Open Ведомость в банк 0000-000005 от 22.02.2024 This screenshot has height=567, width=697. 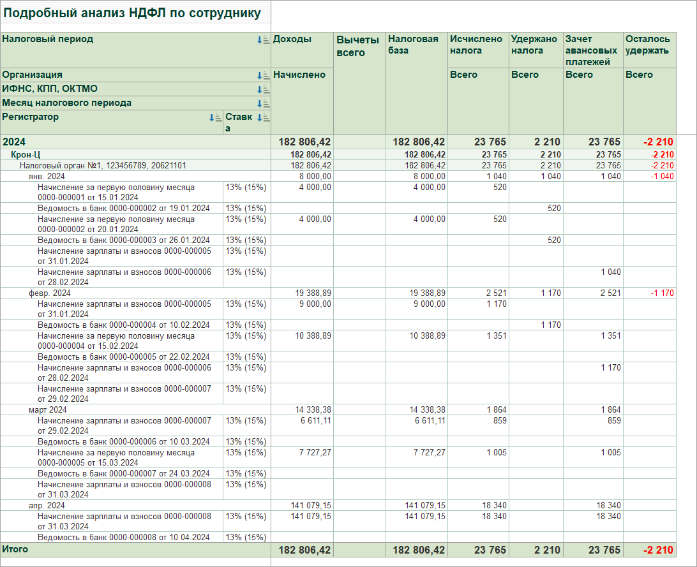pos(124,357)
